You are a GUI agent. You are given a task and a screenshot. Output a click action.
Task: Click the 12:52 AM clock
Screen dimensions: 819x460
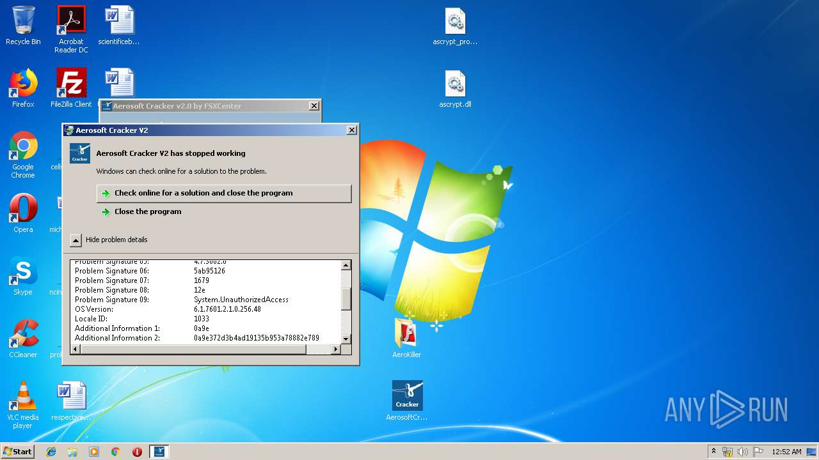click(x=786, y=452)
